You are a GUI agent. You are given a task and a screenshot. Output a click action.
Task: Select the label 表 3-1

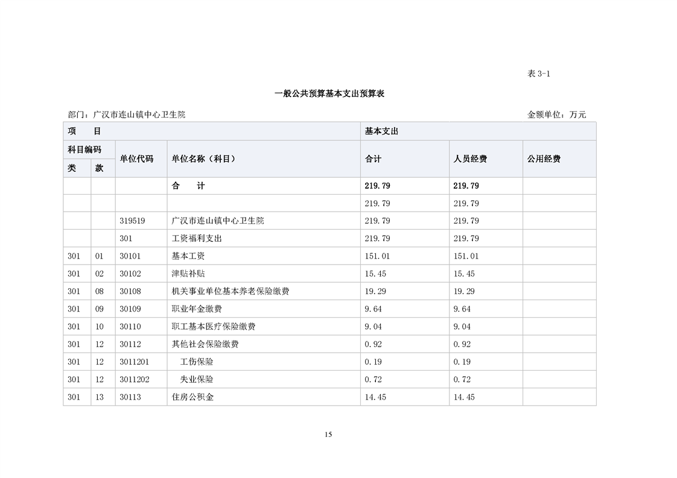(538, 74)
